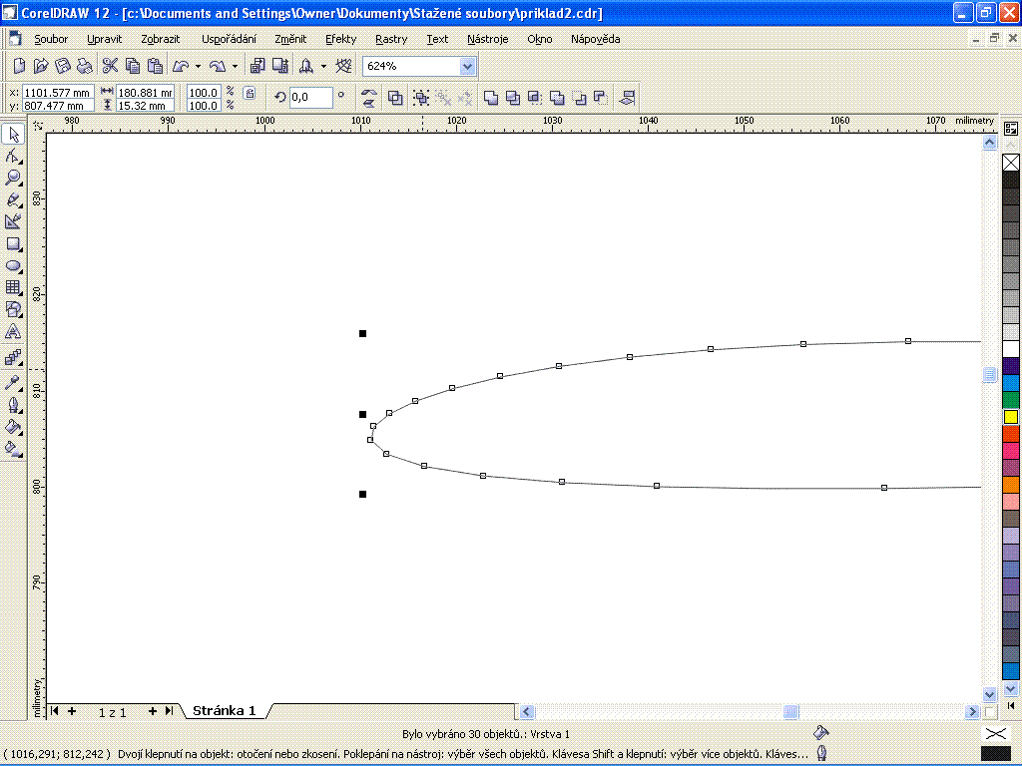This screenshot has height=766, width=1022.
Task: Expand the undo history arrow
Action: (198, 66)
